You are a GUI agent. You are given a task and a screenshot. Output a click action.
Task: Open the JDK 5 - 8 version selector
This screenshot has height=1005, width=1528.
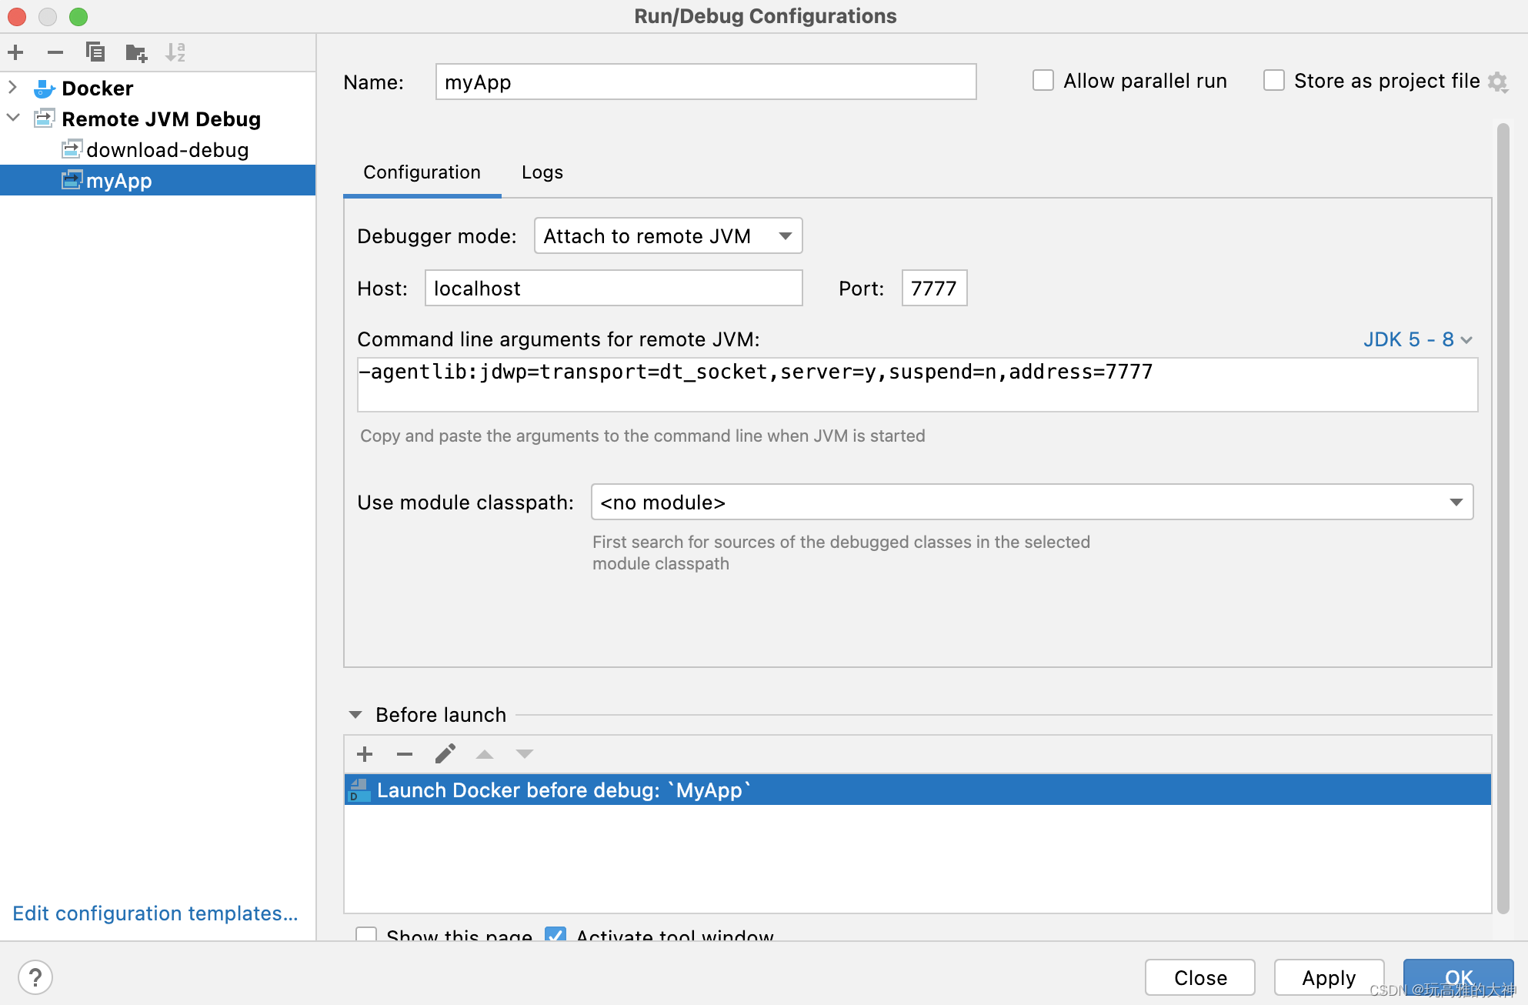pyautogui.click(x=1418, y=339)
